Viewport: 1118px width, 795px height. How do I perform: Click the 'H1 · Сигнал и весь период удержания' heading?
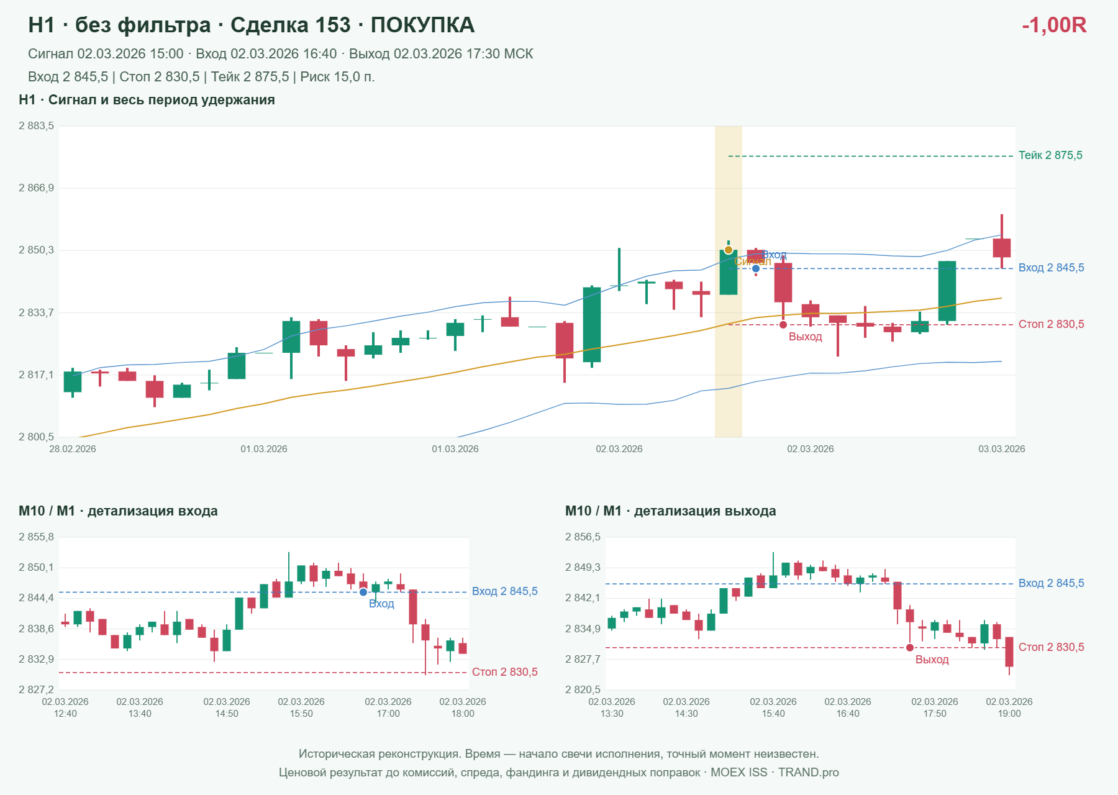(x=147, y=100)
